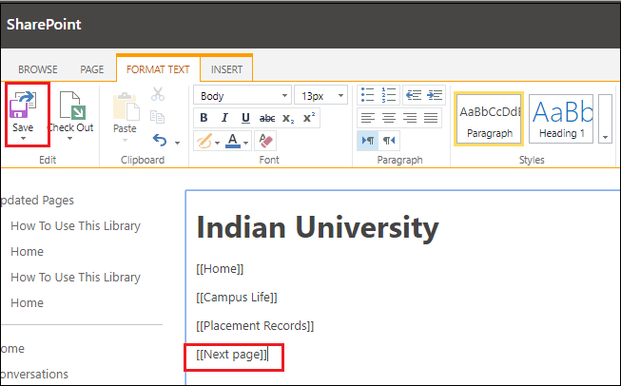Image resolution: width=621 pixels, height=386 pixels.
Task: Click the Conversations navigation link
Action: click(34, 375)
